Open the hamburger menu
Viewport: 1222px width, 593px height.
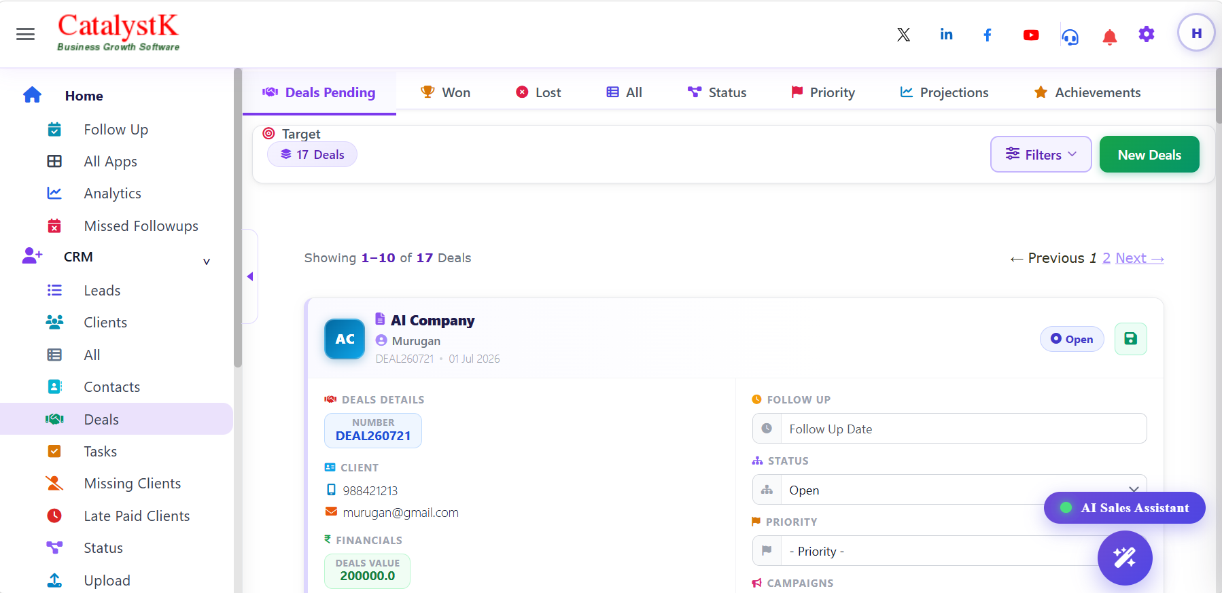pyautogui.click(x=25, y=34)
